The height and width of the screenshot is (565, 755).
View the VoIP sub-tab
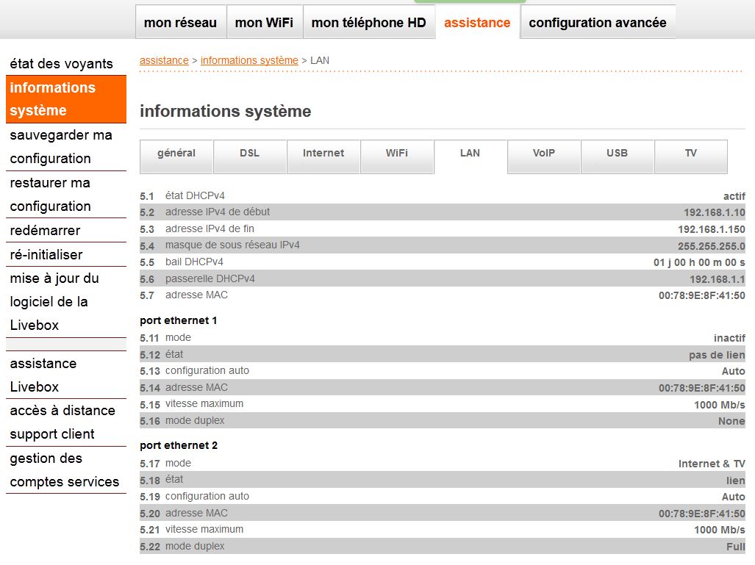(x=543, y=154)
